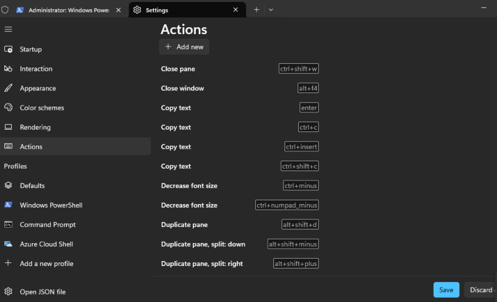Click the plus icon beside Add a new profile

(8, 263)
